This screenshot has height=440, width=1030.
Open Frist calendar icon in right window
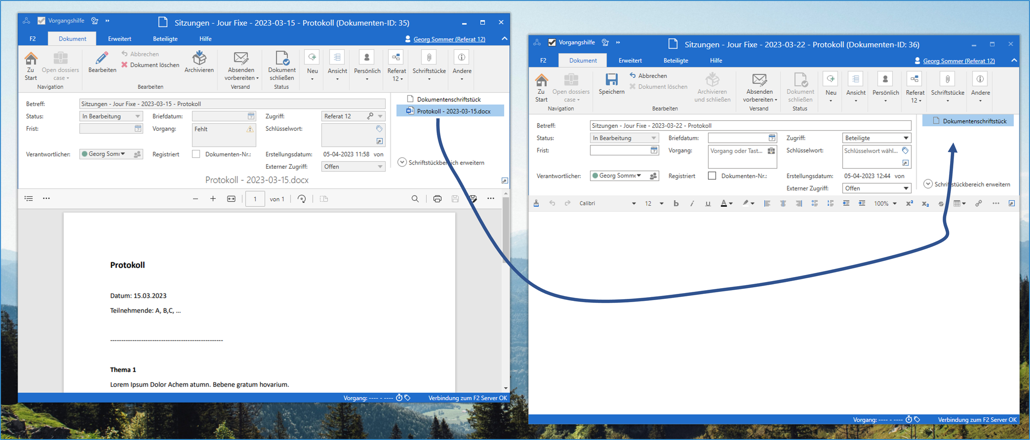(654, 150)
